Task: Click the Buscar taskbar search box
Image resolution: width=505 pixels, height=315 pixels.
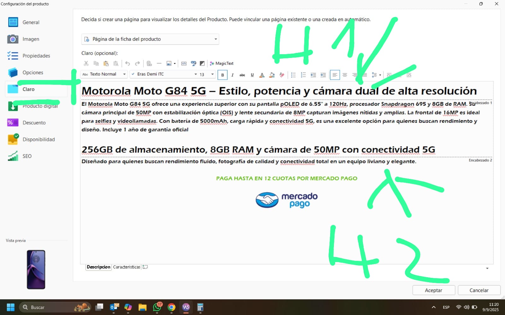Action: pos(55,307)
